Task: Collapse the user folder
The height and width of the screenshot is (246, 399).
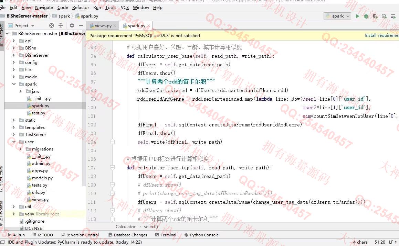Action: click(x=14, y=142)
